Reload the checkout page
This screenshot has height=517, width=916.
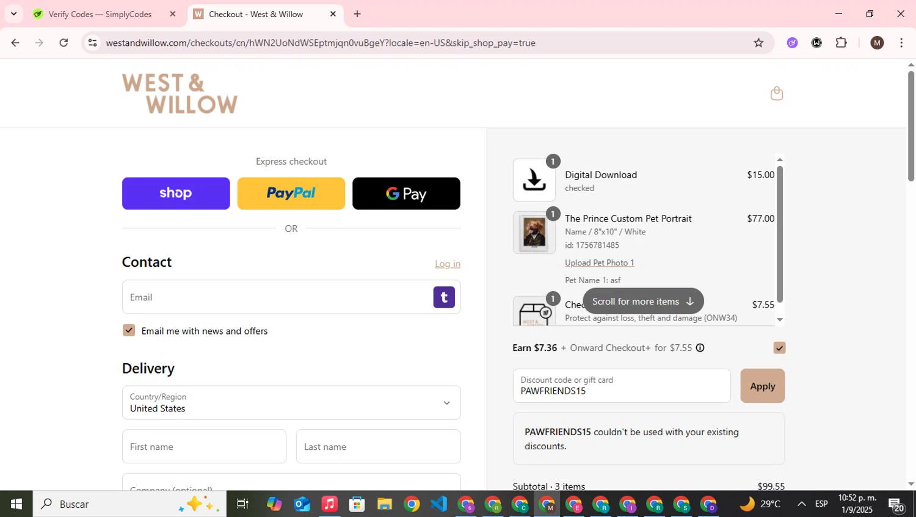(x=64, y=43)
